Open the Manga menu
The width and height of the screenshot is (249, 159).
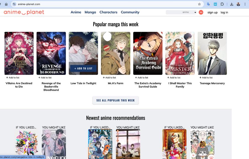point(90,12)
